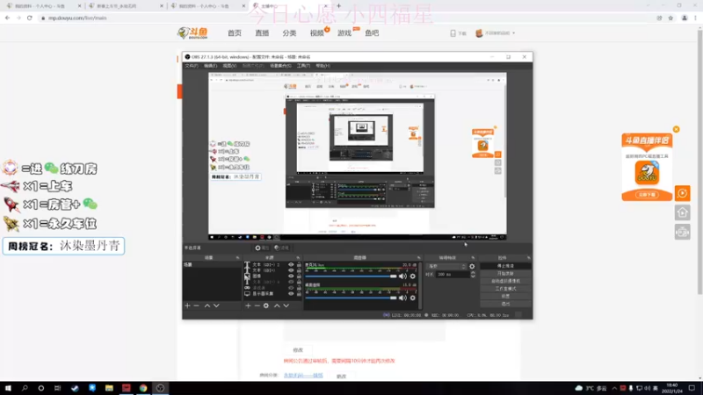Image resolution: width=703 pixels, height=395 pixels.
Task: Toggle lock on second text (GDI+) source
Action: click(x=299, y=270)
